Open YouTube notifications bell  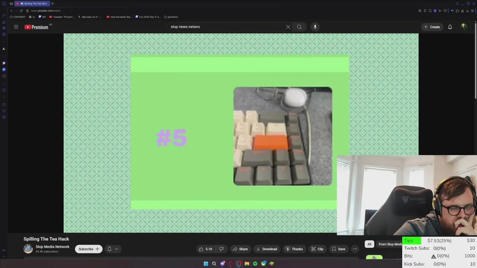tap(450, 27)
